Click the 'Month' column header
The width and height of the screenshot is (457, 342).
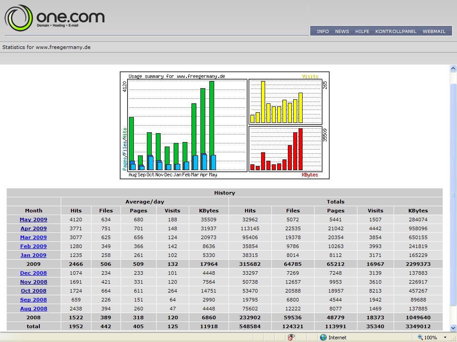click(33, 211)
